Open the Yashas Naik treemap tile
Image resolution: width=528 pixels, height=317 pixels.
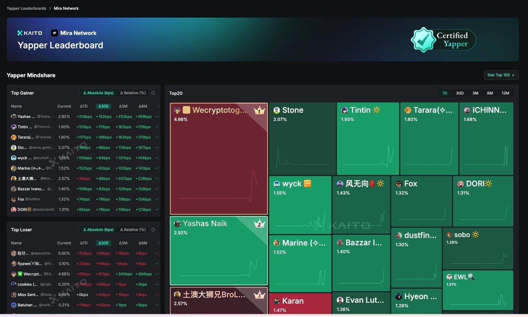pos(219,251)
